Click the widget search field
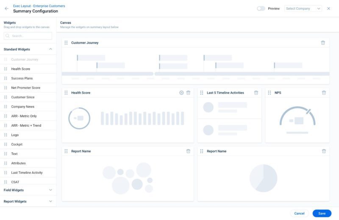339x220 pixels. pos(28,36)
